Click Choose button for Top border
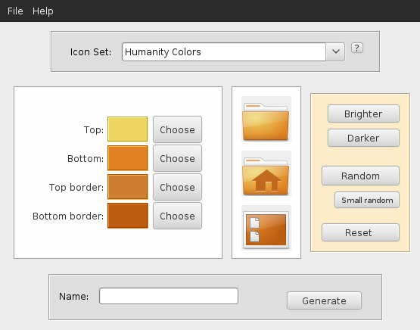This screenshot has width=420, height=330. pos(177,187)
